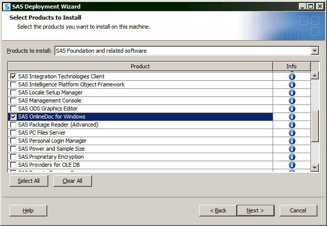Viewport: 327px width, 226px height.
Task: Open info for SAS Providers for OLE DB
Action: click(292, 165)
